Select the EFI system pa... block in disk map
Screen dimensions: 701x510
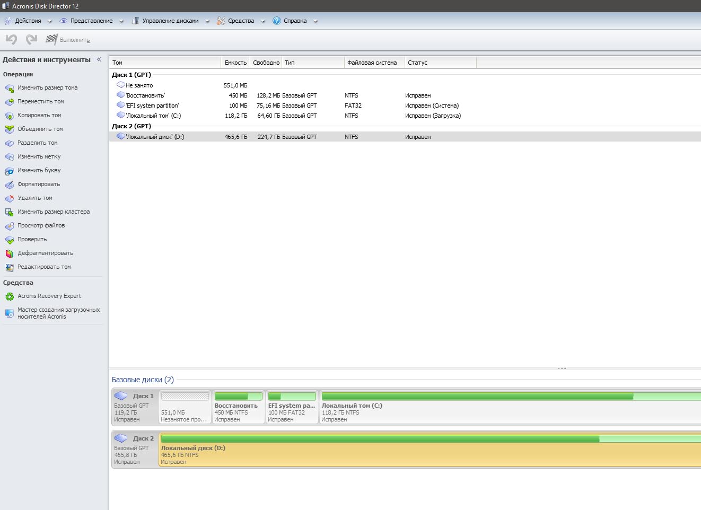pos(292,407)
